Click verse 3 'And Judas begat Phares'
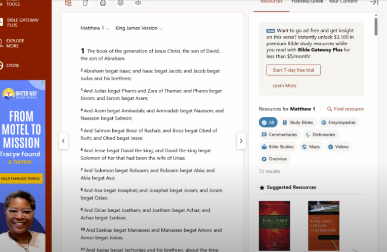The height and width of the screenshot is (252, 387). [151, 94]
